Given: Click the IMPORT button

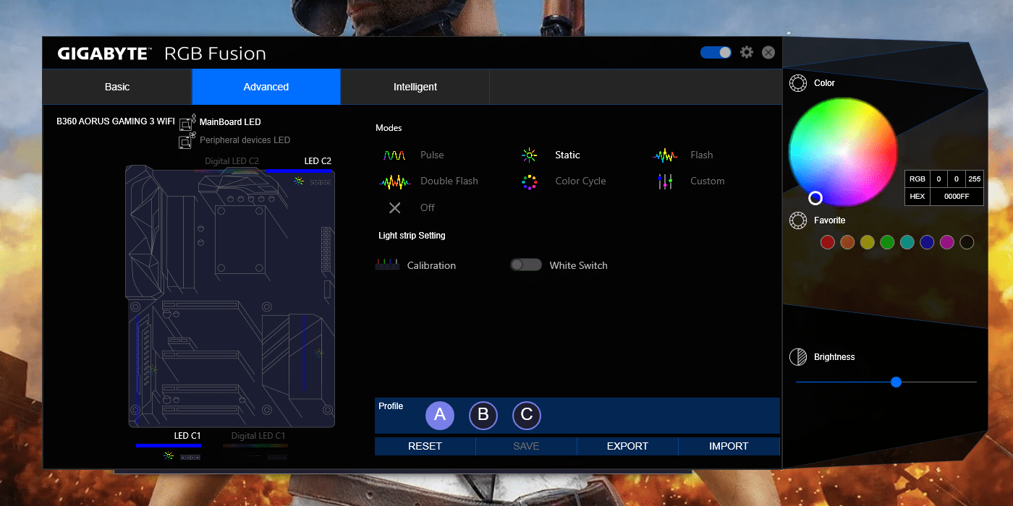Looking at the screenshot, I should coord(729,446).
